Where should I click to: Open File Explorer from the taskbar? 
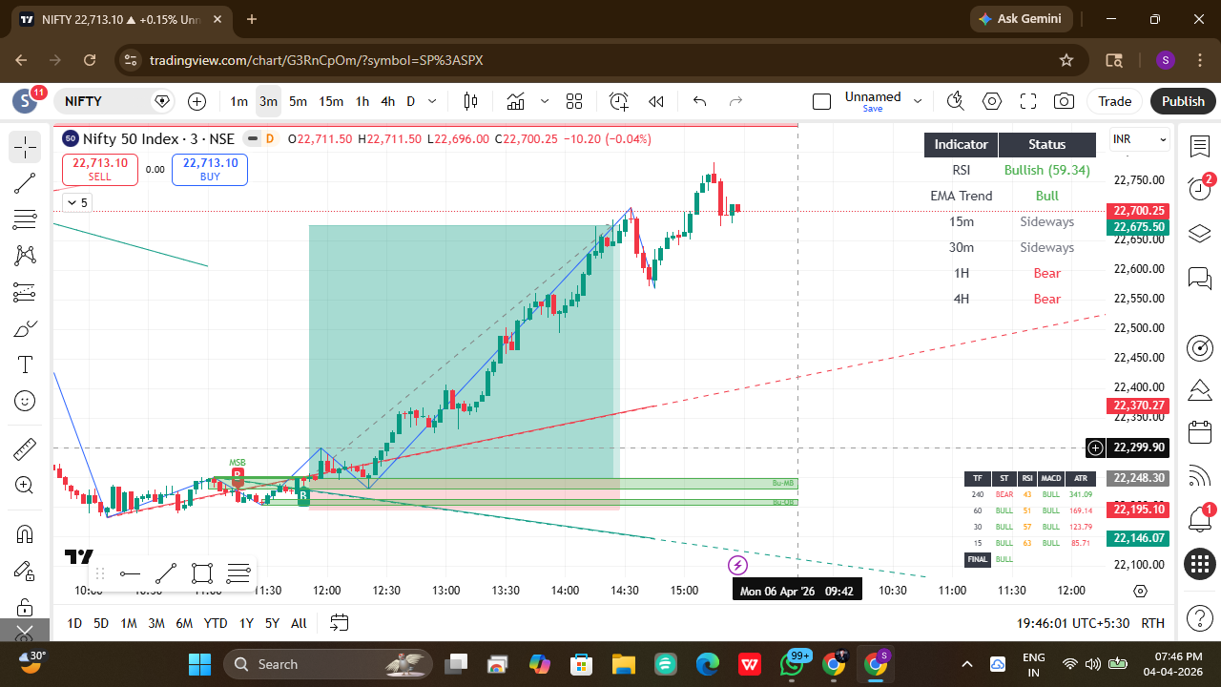click(x=623, y=664)
